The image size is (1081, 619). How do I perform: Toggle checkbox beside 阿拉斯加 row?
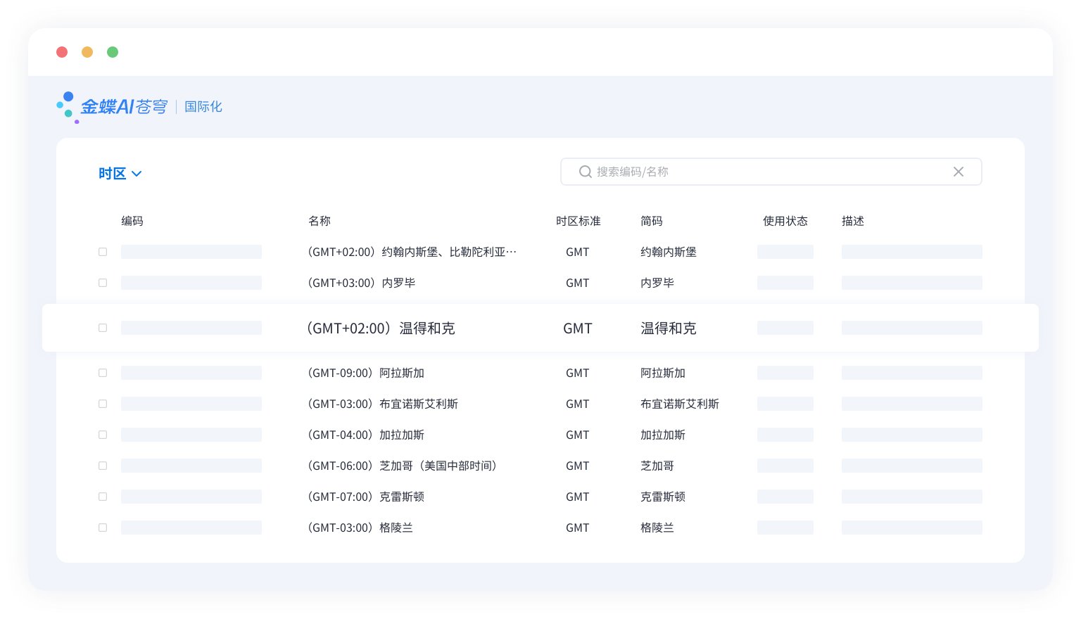point(103,373)
